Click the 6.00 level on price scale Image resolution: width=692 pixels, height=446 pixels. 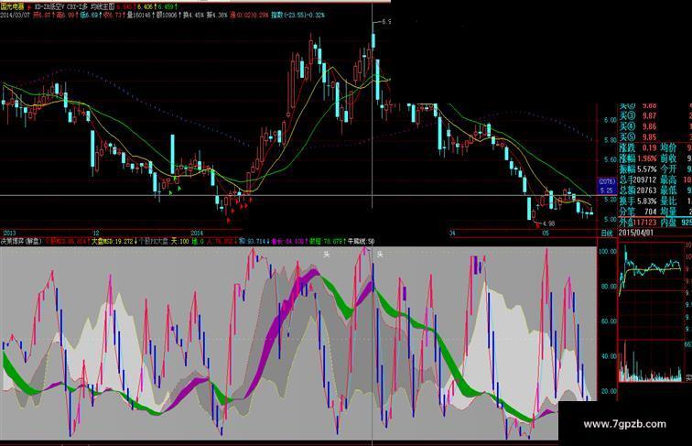(611, 120)
